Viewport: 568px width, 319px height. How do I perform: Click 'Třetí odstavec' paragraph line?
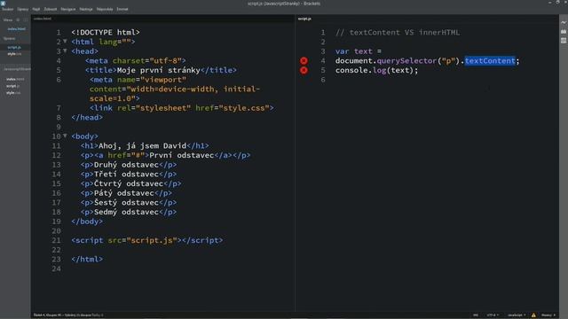pos(129,174)
